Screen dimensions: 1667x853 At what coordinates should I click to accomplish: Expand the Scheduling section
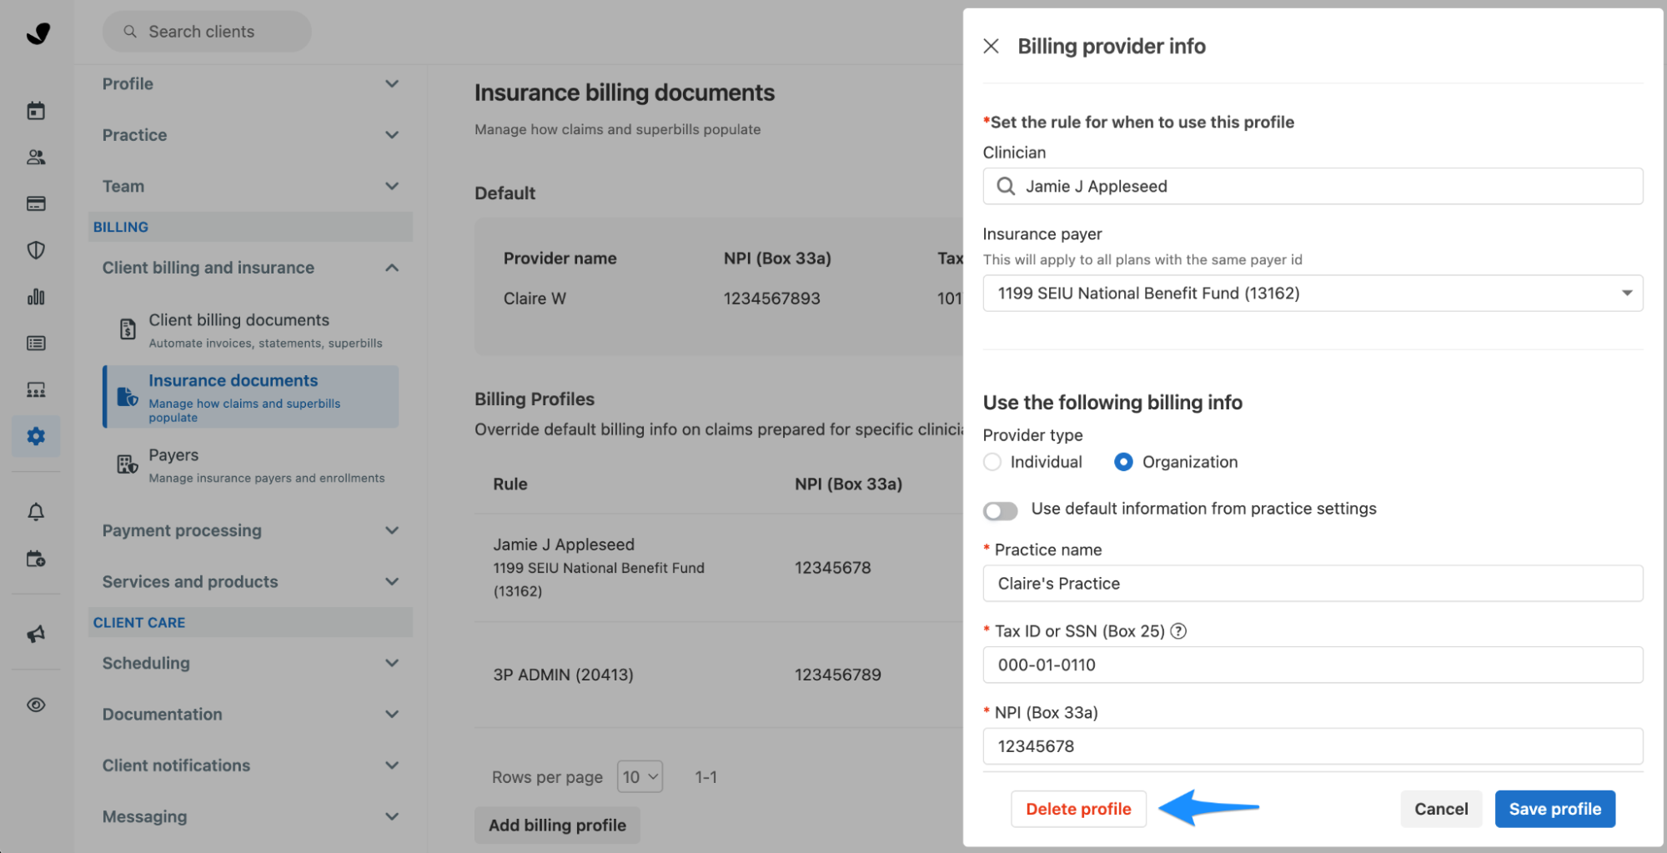click(x=250, y=663)
